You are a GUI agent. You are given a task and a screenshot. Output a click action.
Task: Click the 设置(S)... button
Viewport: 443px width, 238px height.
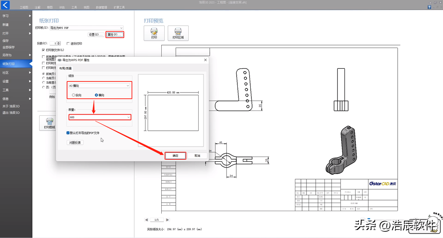96,35
